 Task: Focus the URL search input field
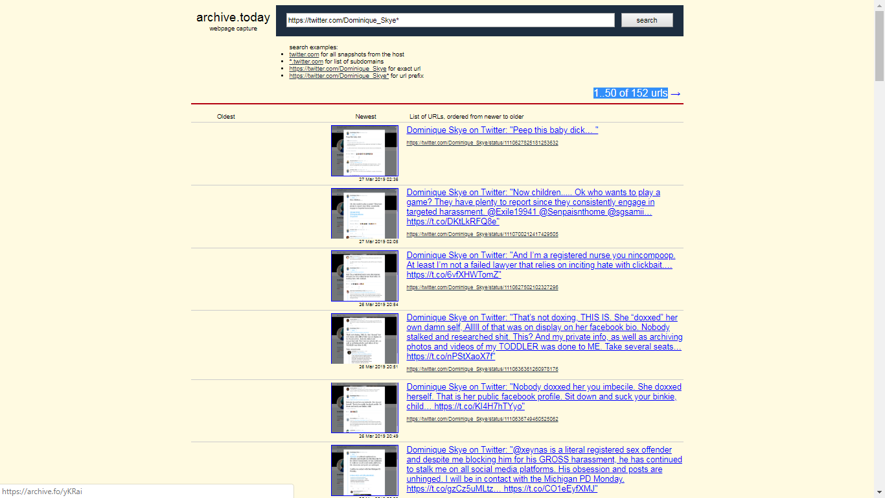tap(450, 20)
